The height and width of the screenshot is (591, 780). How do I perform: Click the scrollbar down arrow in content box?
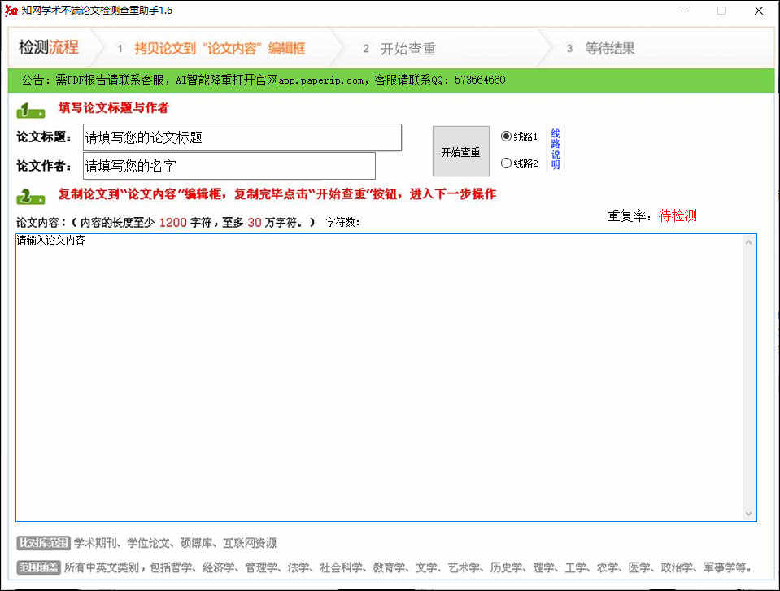(x=748, y=514)
